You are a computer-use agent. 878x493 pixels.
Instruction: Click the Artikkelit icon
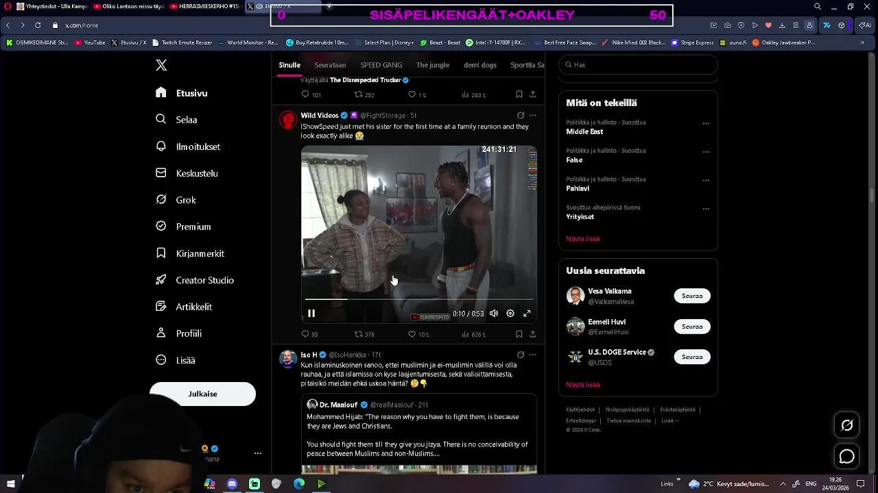tap(161, 307)
